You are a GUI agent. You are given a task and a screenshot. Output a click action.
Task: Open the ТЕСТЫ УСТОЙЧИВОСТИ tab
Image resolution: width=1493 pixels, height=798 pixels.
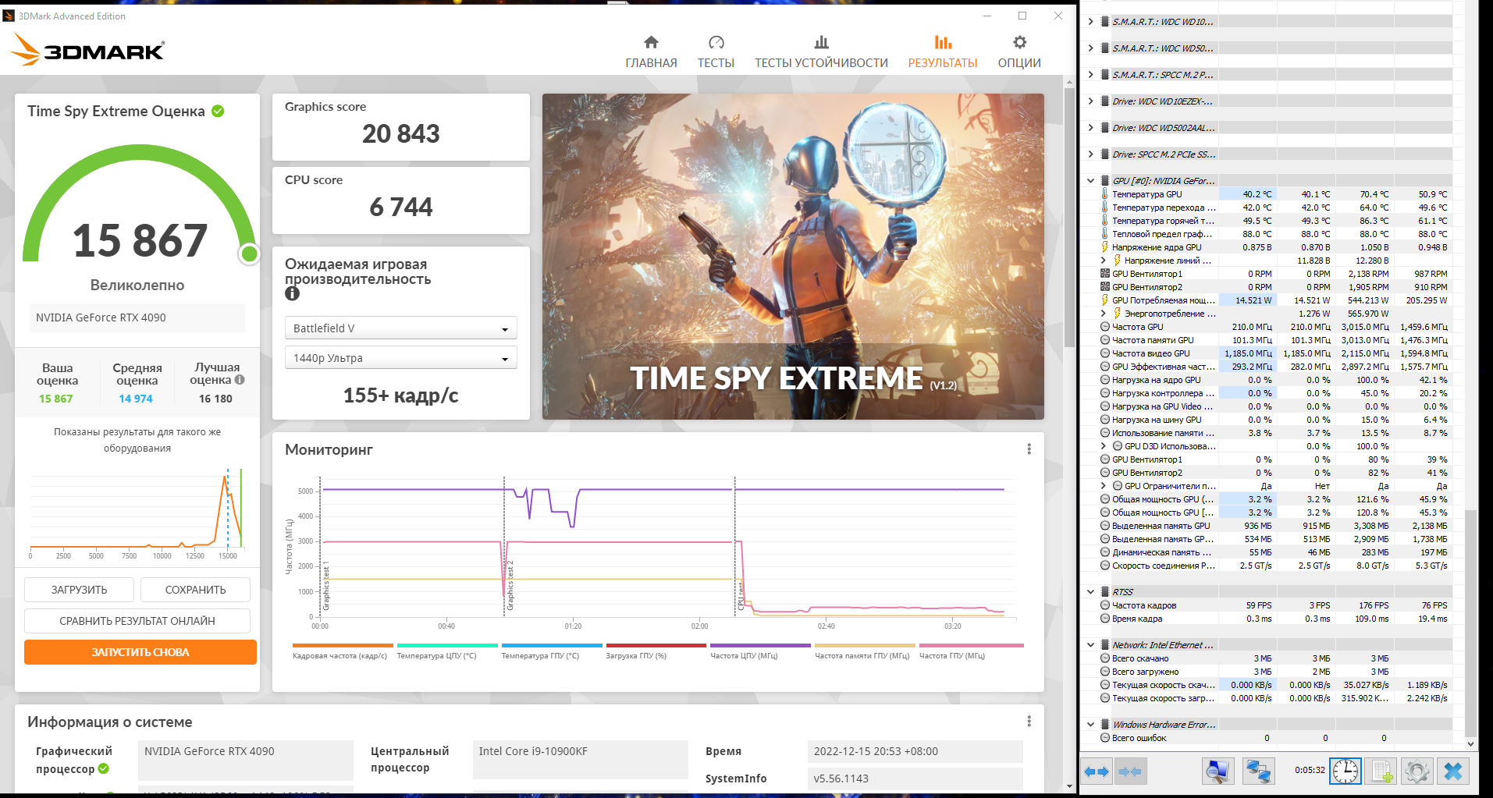coord(821,51)
